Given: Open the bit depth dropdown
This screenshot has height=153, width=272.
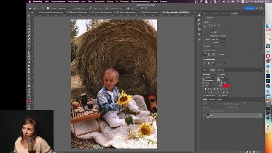Looking at the screenshot, I should coord(219,42).
